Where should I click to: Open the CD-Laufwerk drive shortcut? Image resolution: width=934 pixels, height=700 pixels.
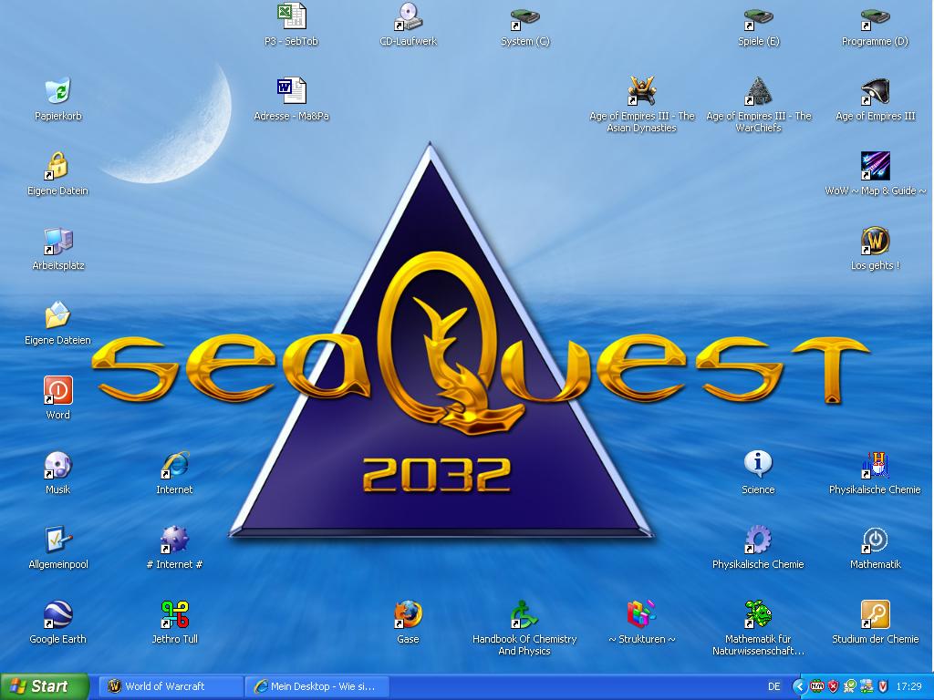408,17
